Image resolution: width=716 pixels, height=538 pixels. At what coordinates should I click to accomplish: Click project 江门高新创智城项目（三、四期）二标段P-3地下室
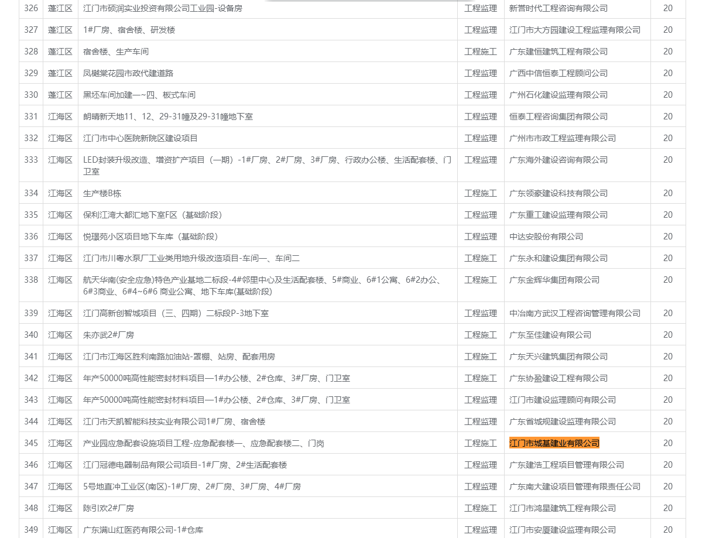coord(176,313)
